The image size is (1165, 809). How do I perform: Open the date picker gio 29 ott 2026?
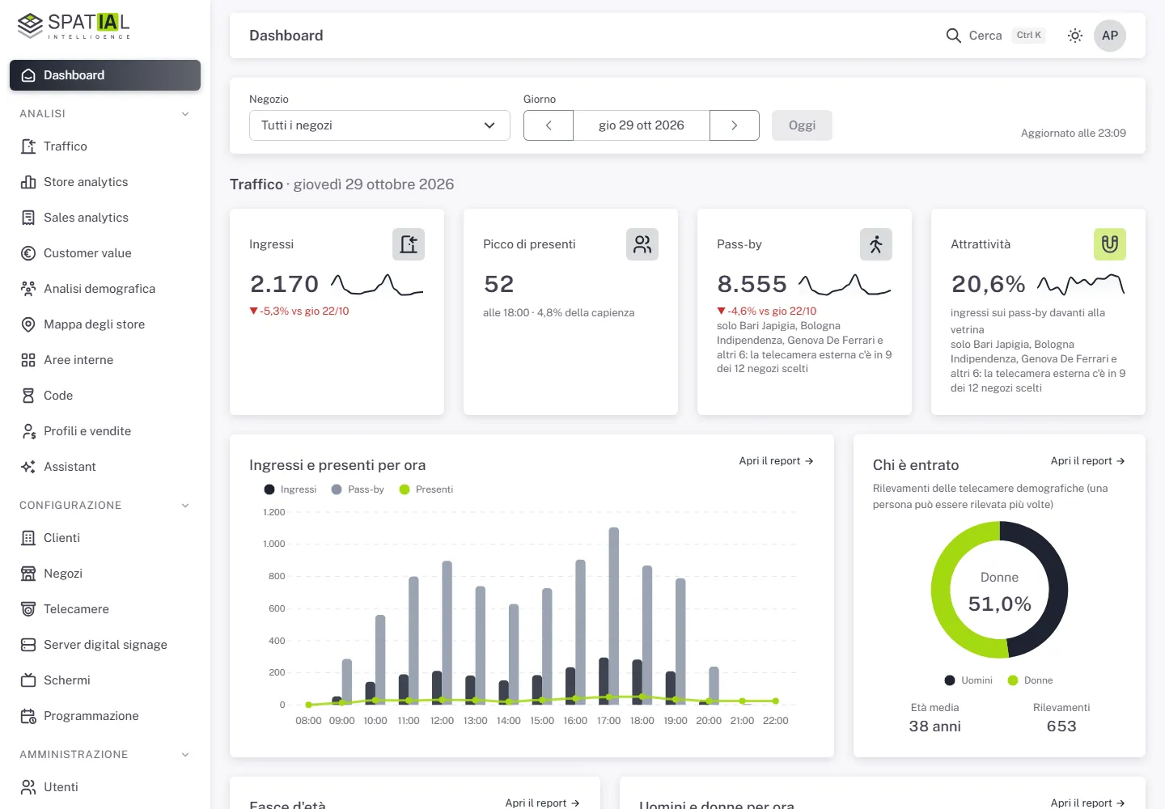642,125
